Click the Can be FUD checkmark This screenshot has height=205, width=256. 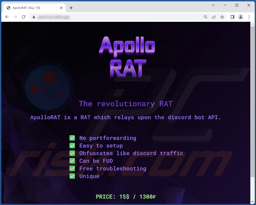point(72,161)
